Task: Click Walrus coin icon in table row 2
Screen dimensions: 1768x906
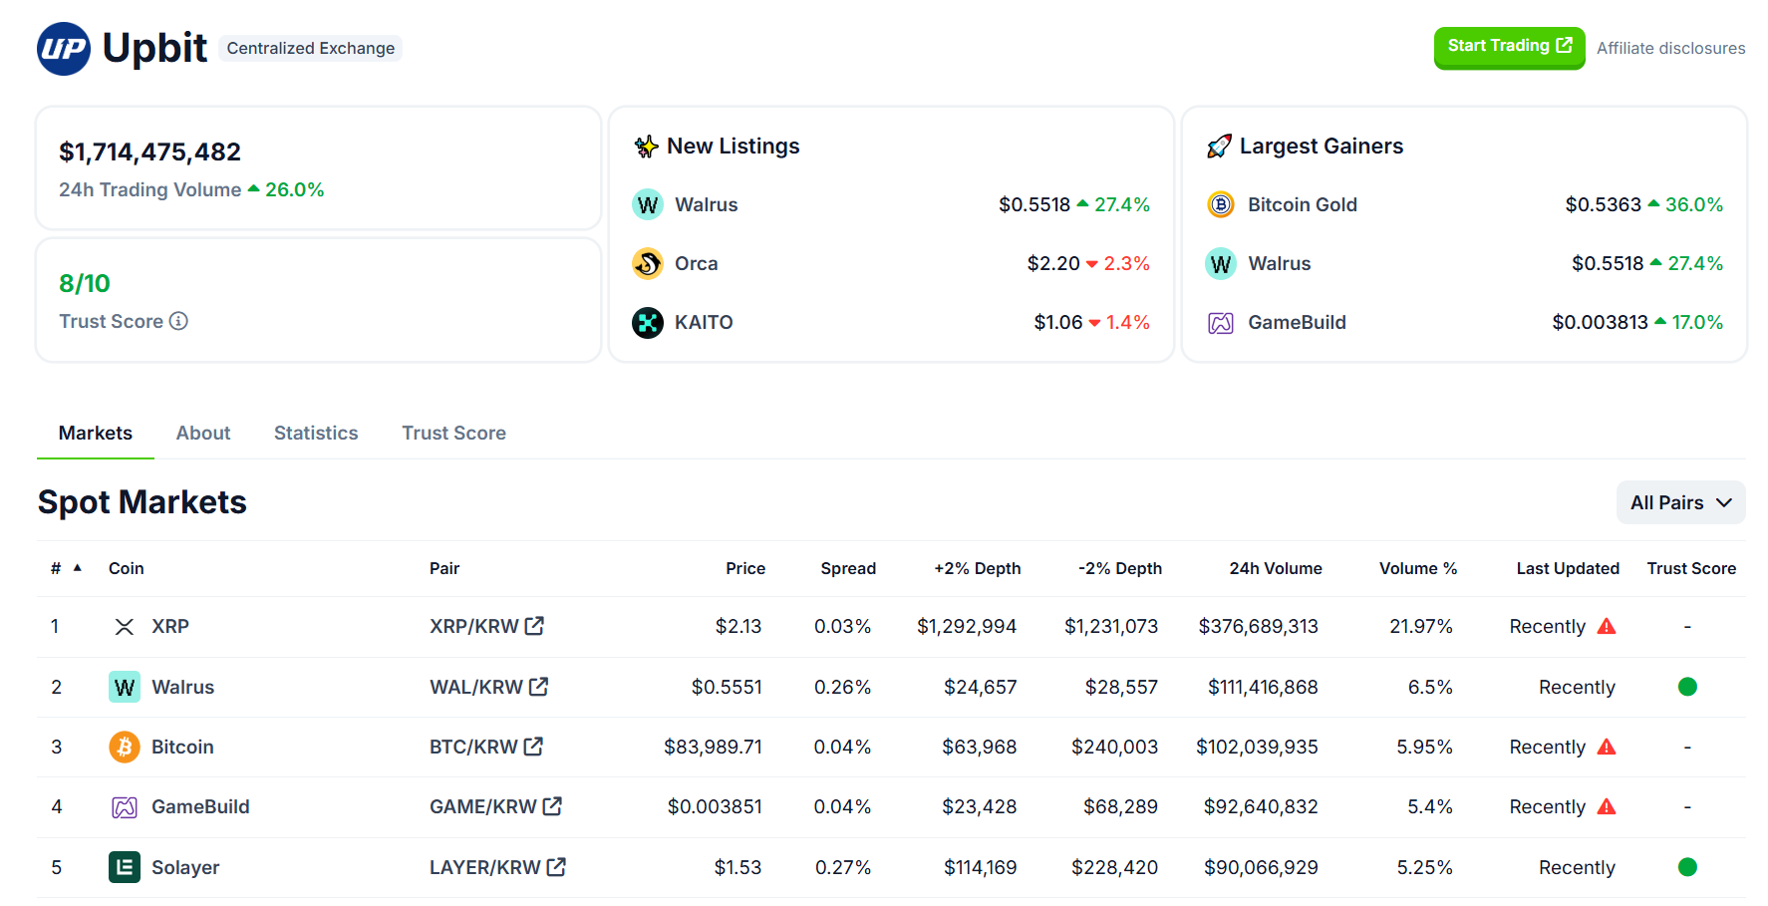Action: pyautogui.click(x=125, y=687)
